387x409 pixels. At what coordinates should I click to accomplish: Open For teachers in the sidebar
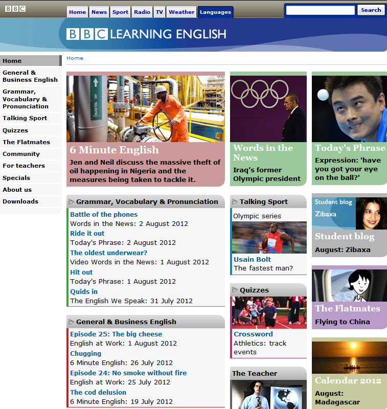pyautogui.click(x=31, y=166)
